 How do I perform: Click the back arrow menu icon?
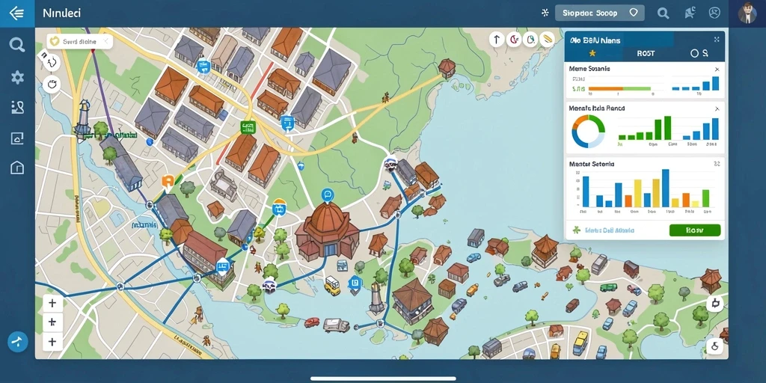pyautogui.click(x=16, y=13)
